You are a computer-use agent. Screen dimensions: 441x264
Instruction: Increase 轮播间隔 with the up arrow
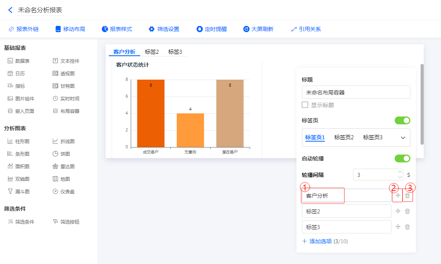click(x=400, y=172)
